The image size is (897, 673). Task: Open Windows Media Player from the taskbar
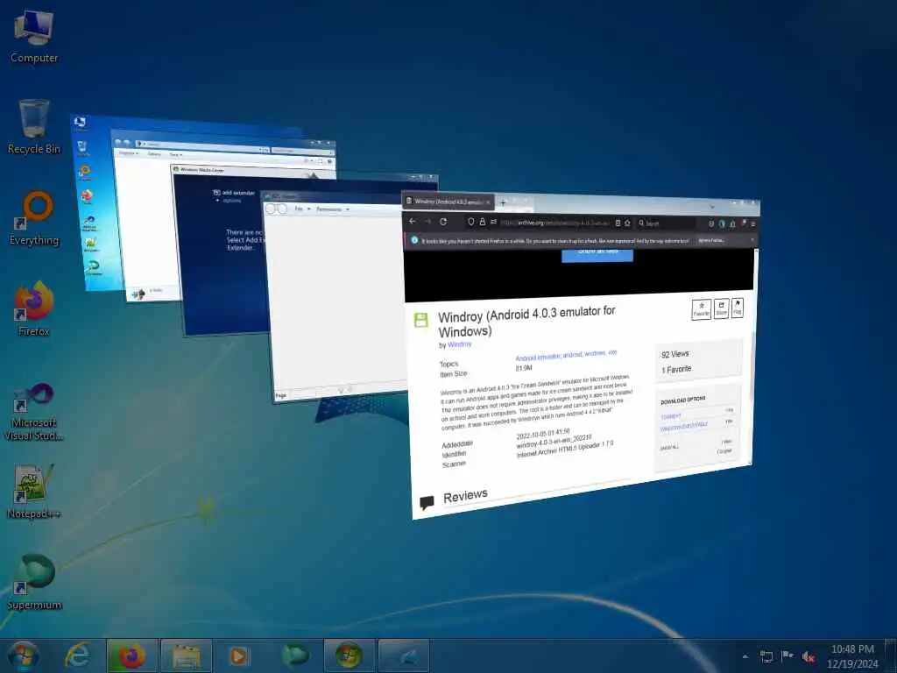click(x=239, y=655)
